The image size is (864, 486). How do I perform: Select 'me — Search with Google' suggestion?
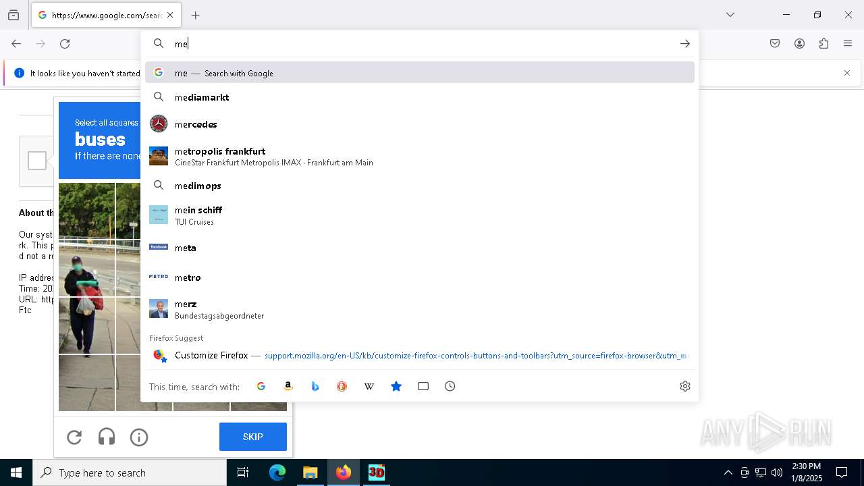pyautogui.click(x=420, y=73)
